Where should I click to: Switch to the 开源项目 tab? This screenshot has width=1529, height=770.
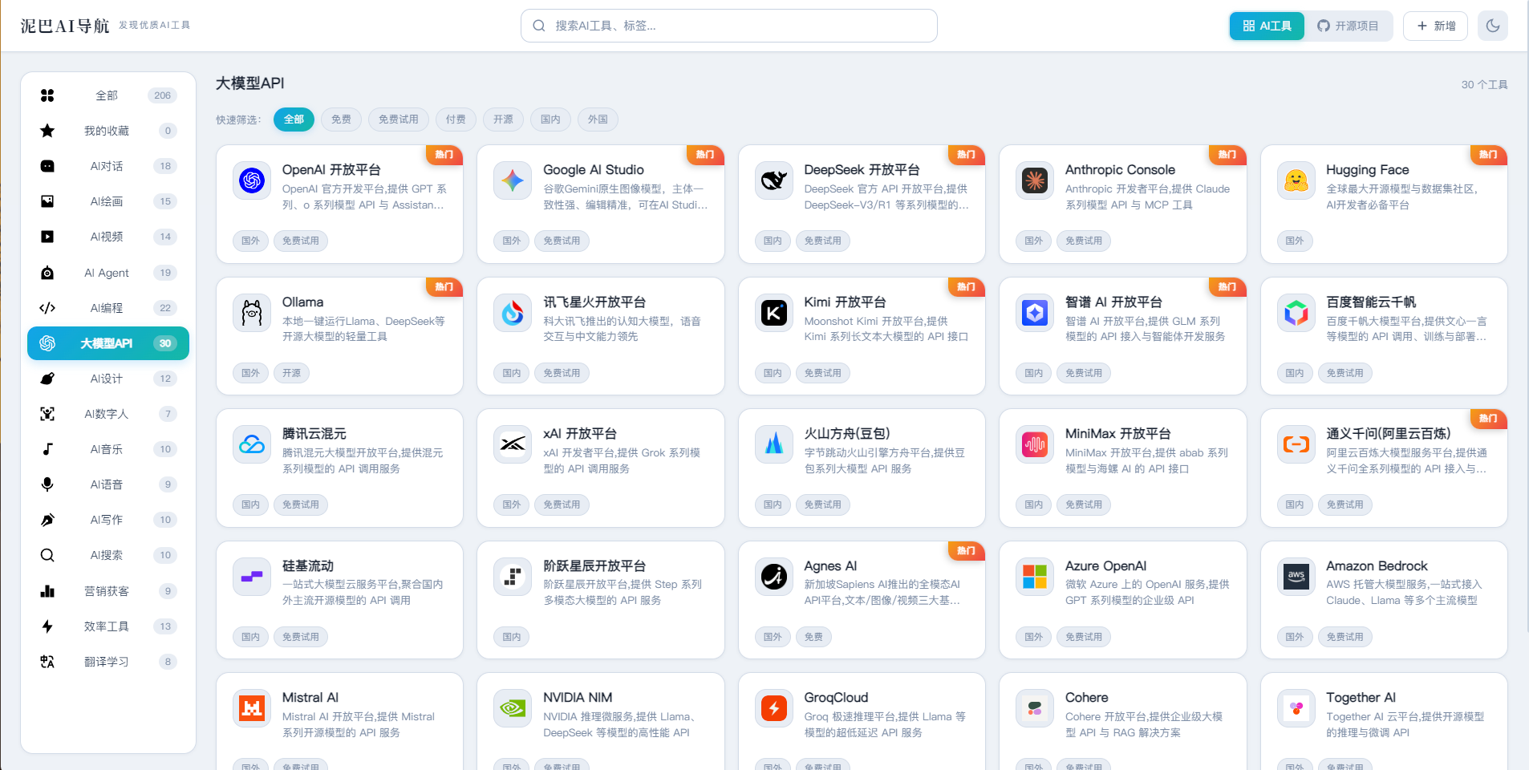(1349, 26)
